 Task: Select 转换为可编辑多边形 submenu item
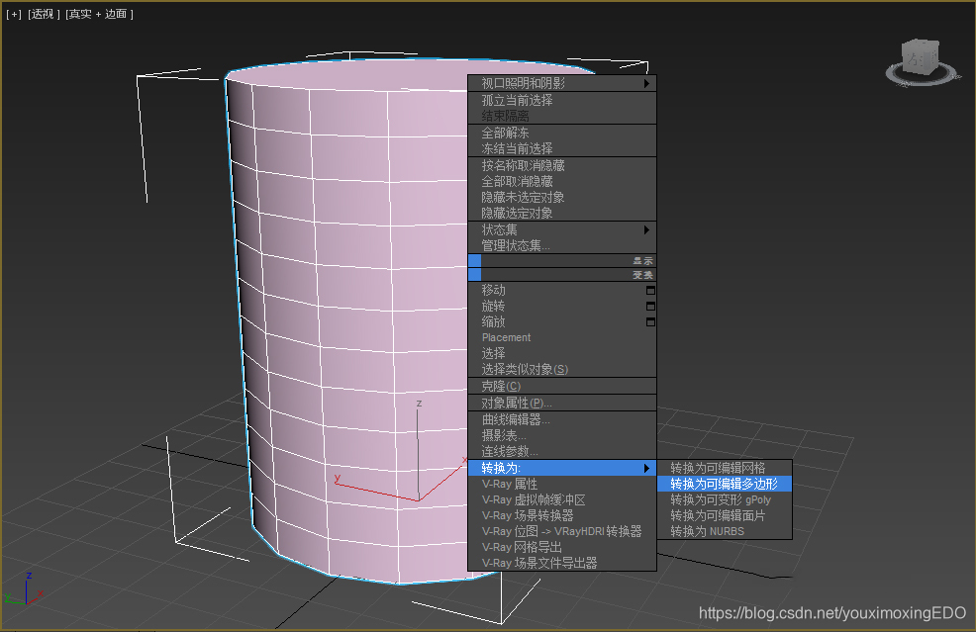point(725,484)
